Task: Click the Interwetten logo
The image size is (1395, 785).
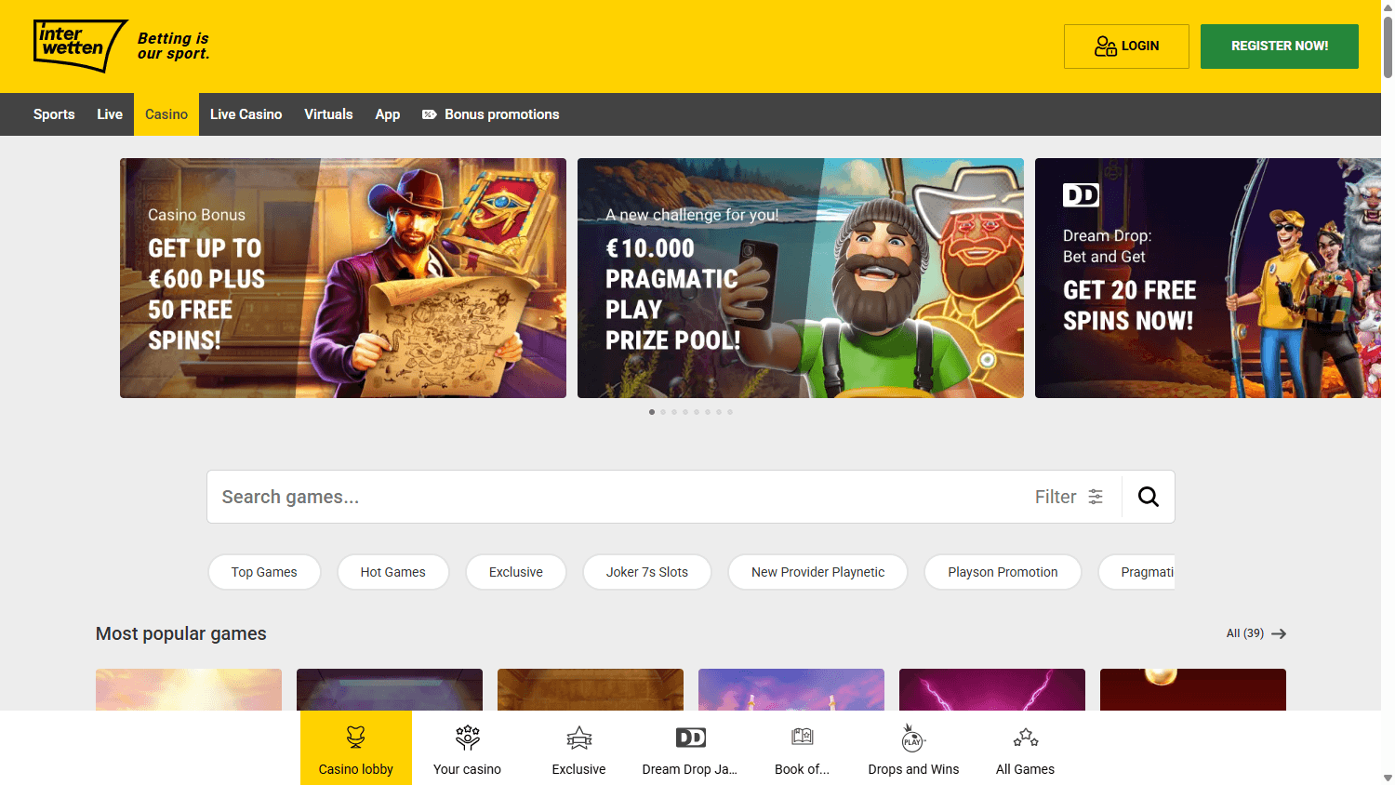Action: click(x=80, y=46)
